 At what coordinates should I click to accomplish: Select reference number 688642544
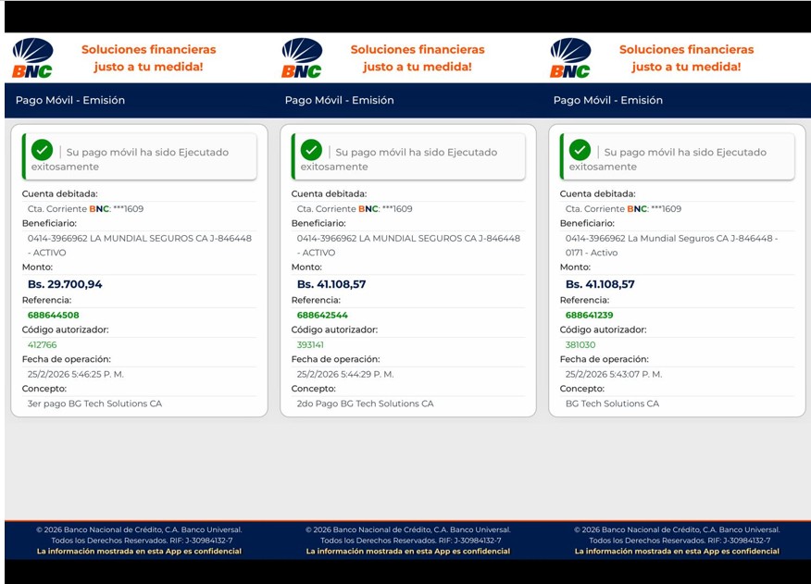point(322,315)
